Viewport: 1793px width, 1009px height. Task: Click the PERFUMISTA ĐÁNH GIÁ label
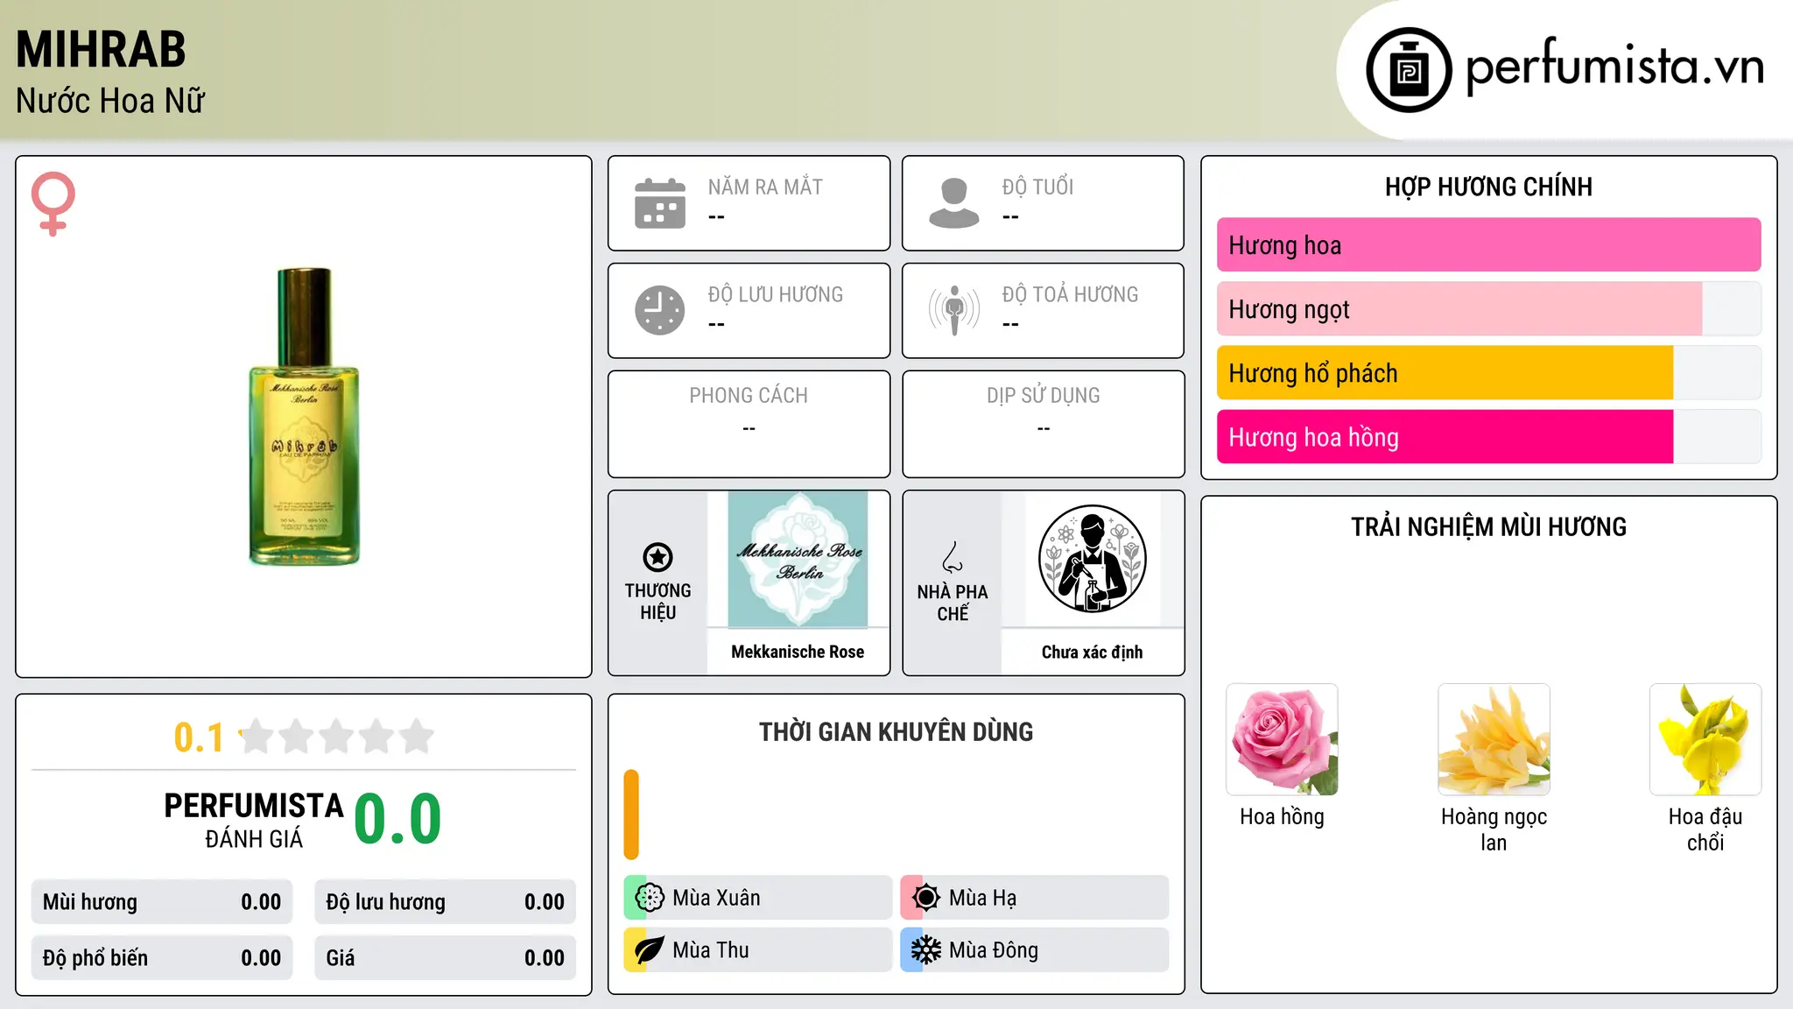[x=254, y=820]
